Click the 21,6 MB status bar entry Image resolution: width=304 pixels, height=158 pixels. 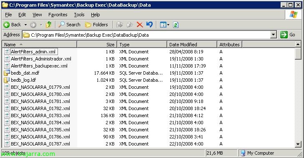click(215, 153)
